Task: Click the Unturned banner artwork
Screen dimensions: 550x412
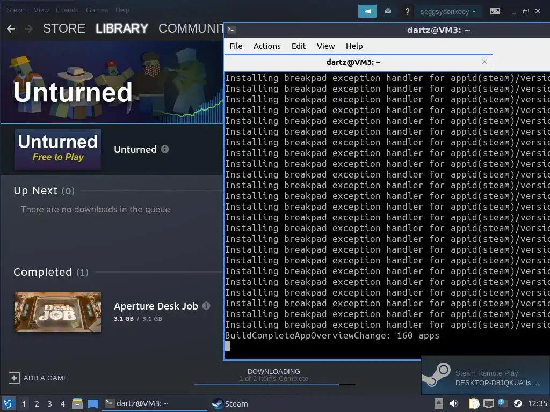Action: pos(112,82)
